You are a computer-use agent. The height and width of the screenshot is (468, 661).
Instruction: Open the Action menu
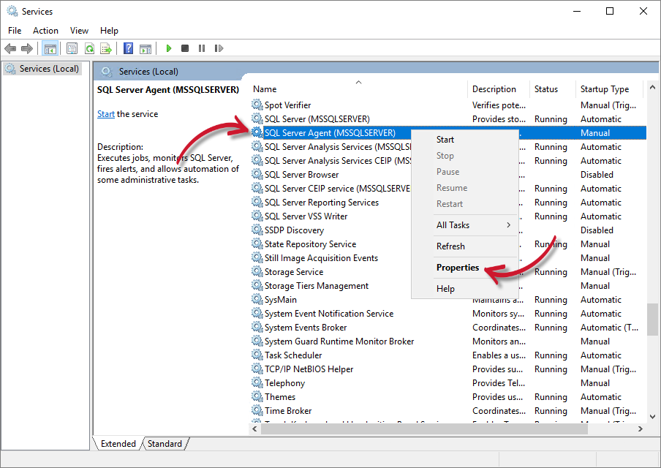45,30
